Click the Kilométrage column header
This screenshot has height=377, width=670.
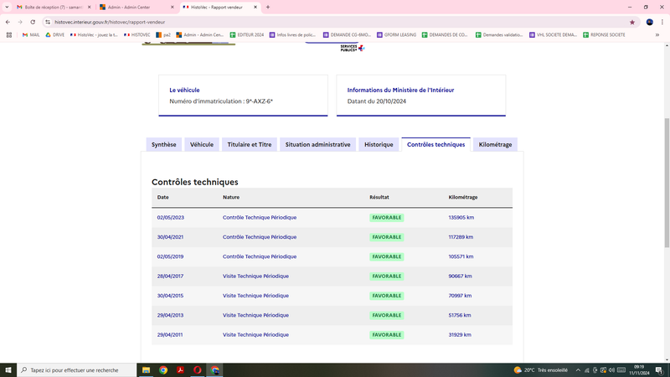point(463,198)
